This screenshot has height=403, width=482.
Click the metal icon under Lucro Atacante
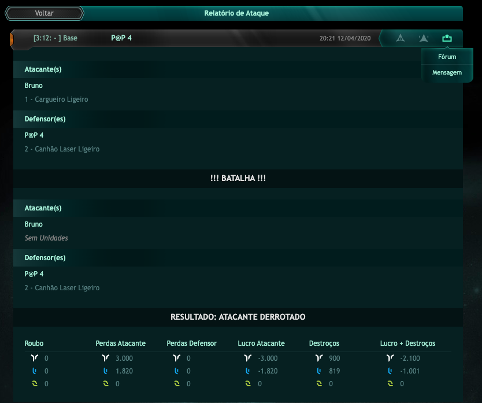click(x=248, y=358)
